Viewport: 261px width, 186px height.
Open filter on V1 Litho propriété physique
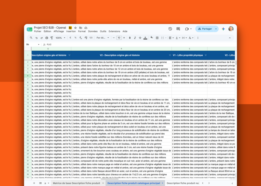click(x=206, y=55)
